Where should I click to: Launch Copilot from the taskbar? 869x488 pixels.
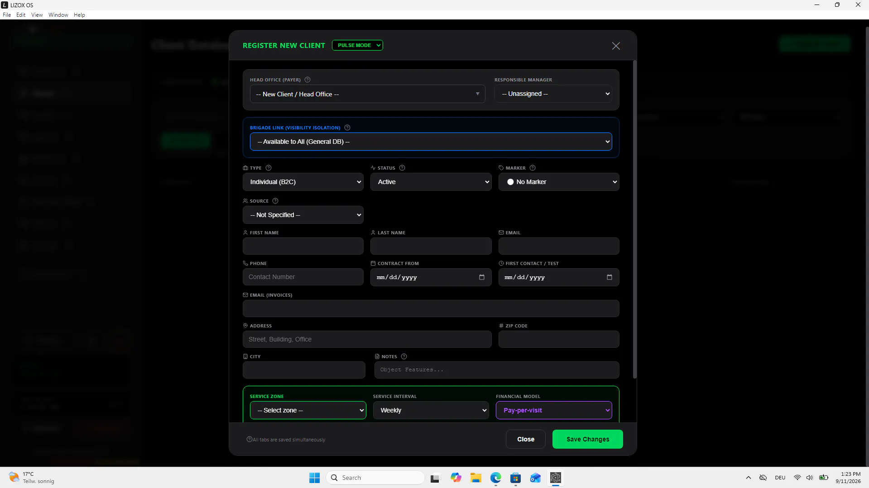tap(456, 478)
